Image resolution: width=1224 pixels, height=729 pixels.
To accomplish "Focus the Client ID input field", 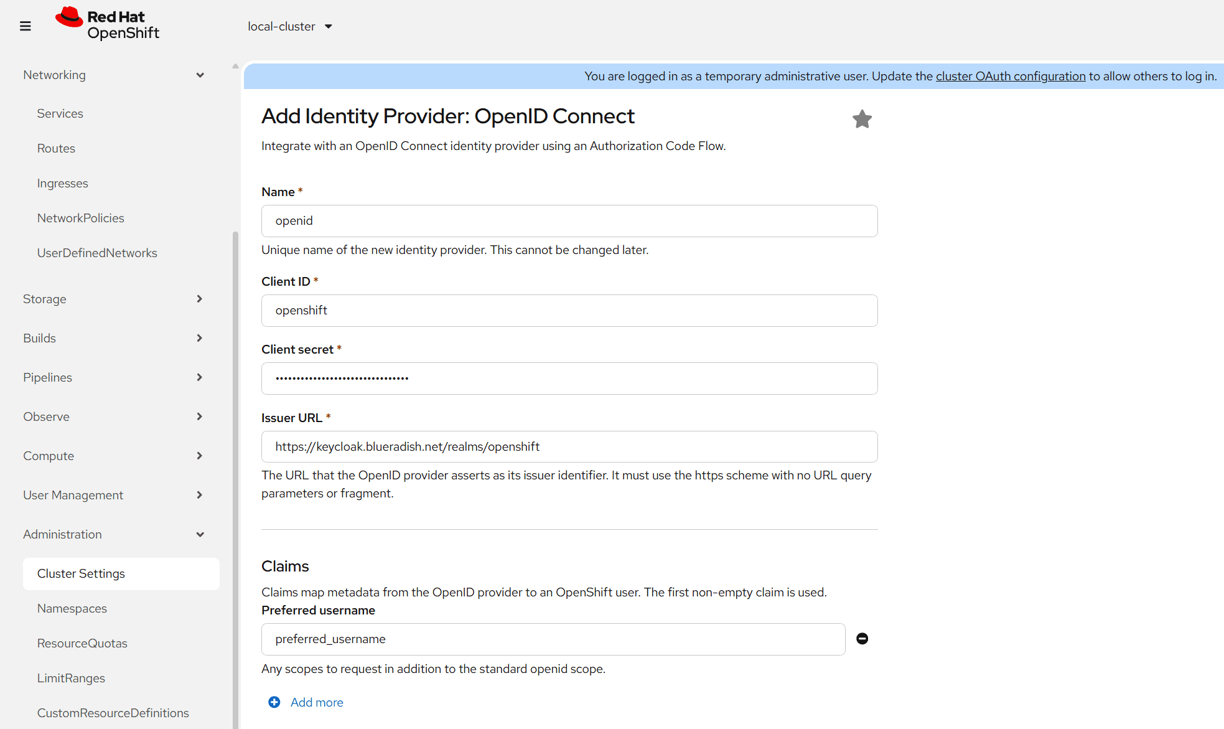I will 569,311.
